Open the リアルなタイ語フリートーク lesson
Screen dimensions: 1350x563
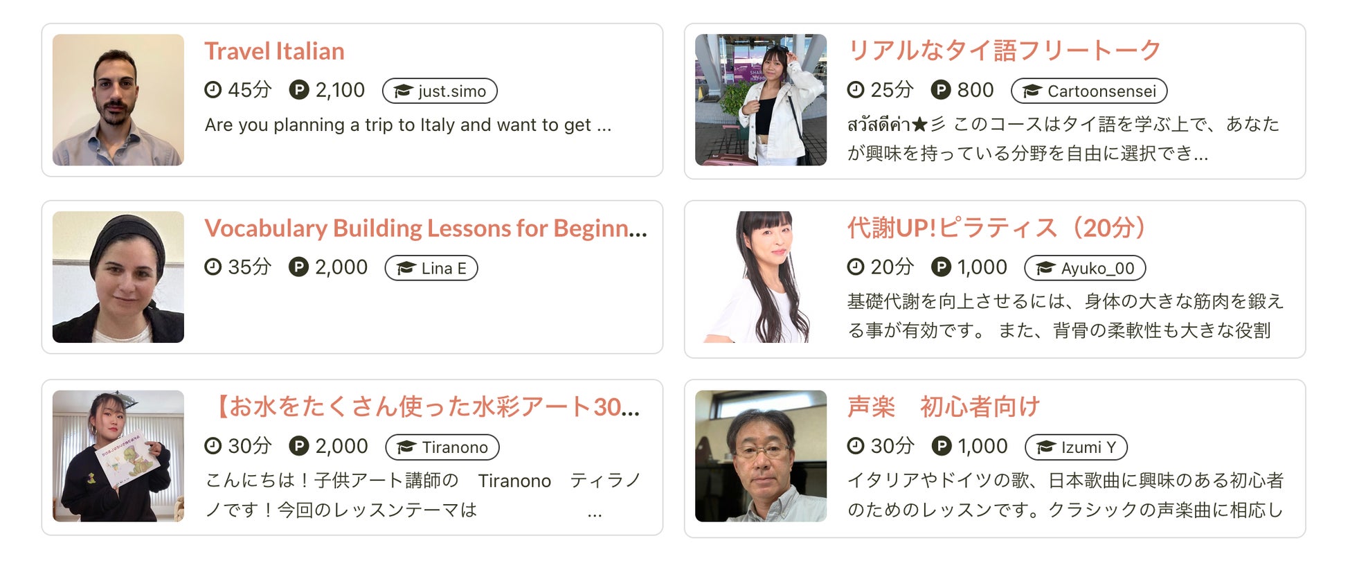tap(1004, 51)
